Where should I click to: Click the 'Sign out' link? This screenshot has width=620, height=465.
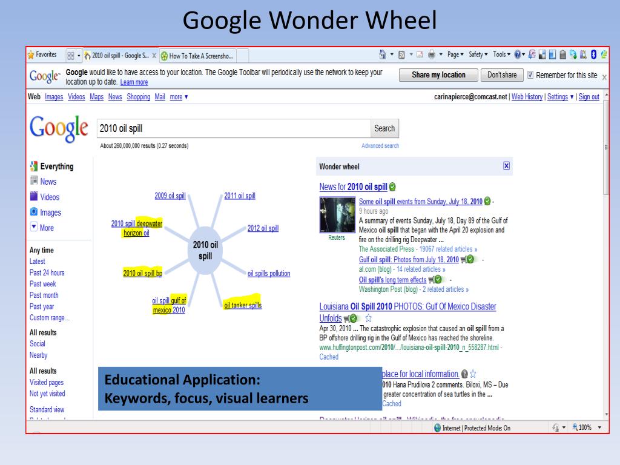point(589,97)
